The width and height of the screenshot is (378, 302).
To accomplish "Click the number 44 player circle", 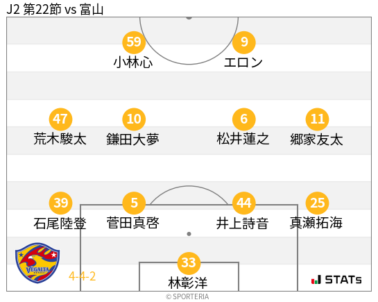I will click(243, 203).
